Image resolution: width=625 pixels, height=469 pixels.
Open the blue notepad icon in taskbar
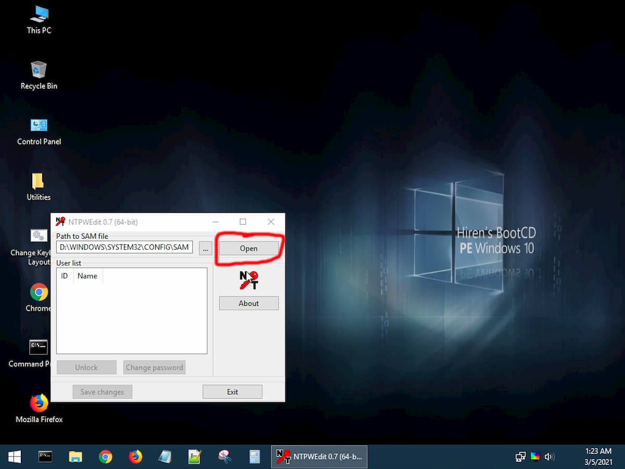point(165,457)
